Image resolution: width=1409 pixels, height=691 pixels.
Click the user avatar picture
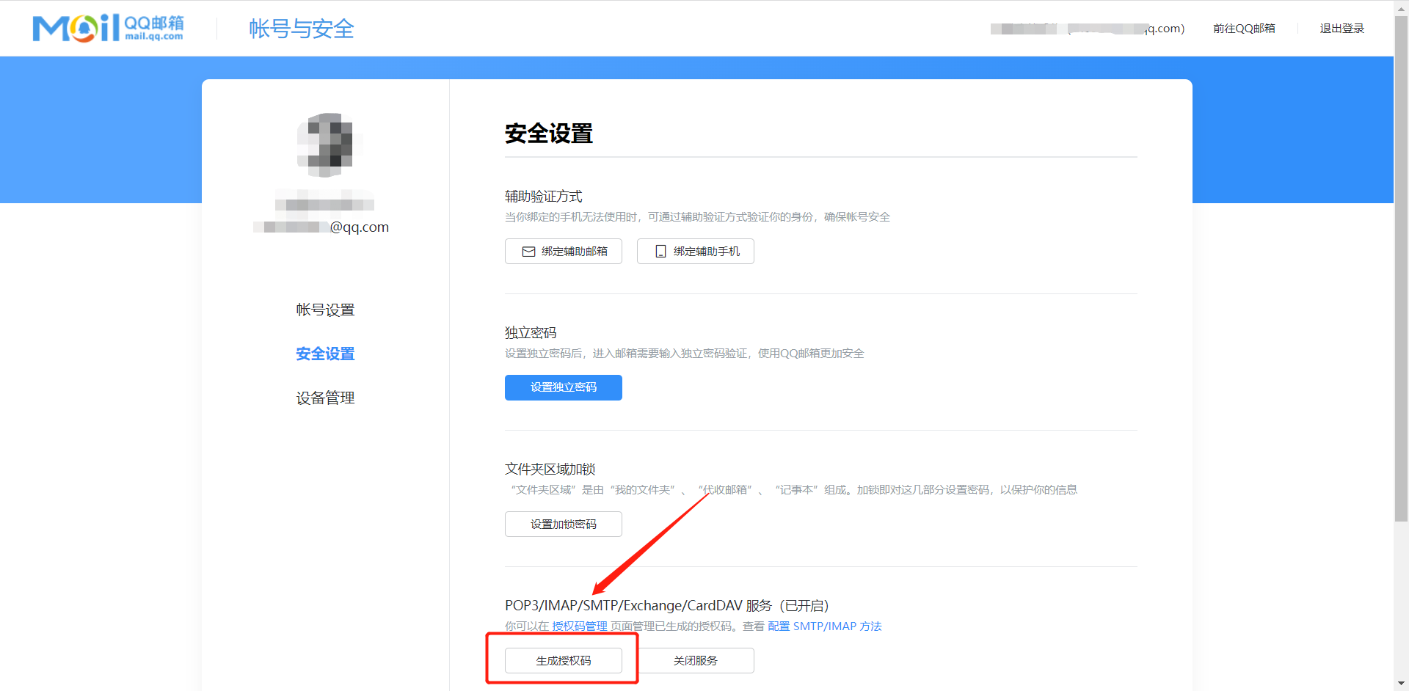coord(325,145)
